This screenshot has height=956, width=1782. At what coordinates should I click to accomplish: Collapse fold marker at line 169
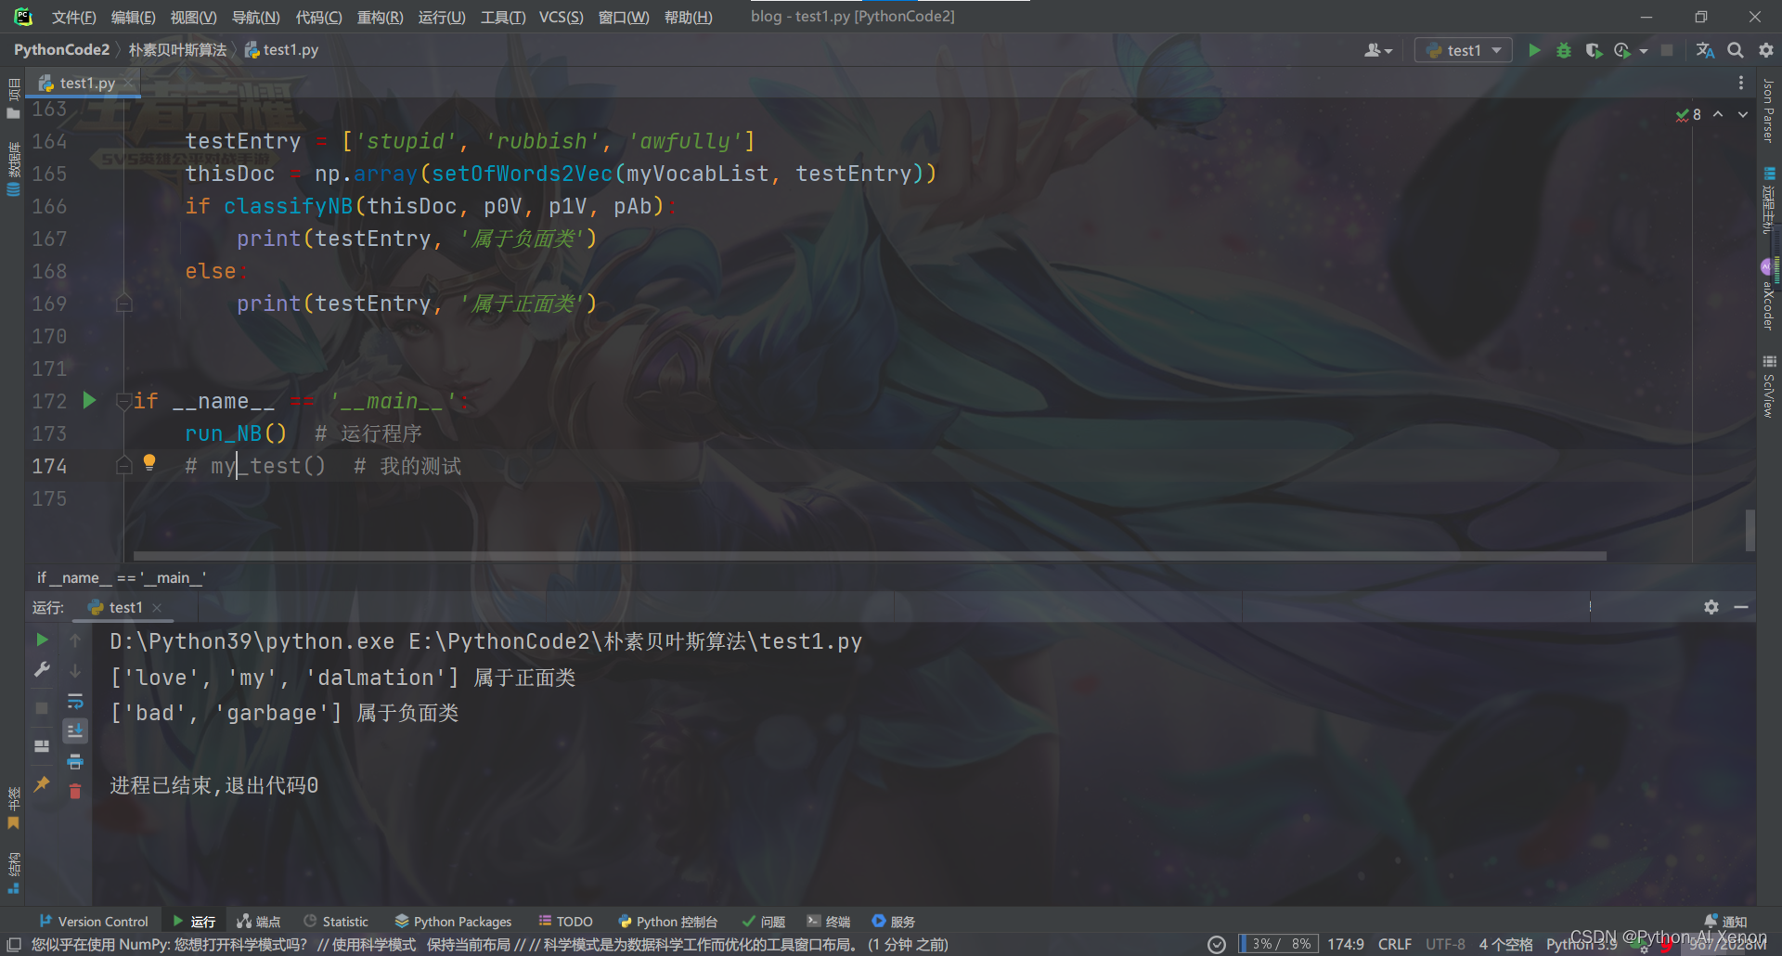click(x=123, y=304)
